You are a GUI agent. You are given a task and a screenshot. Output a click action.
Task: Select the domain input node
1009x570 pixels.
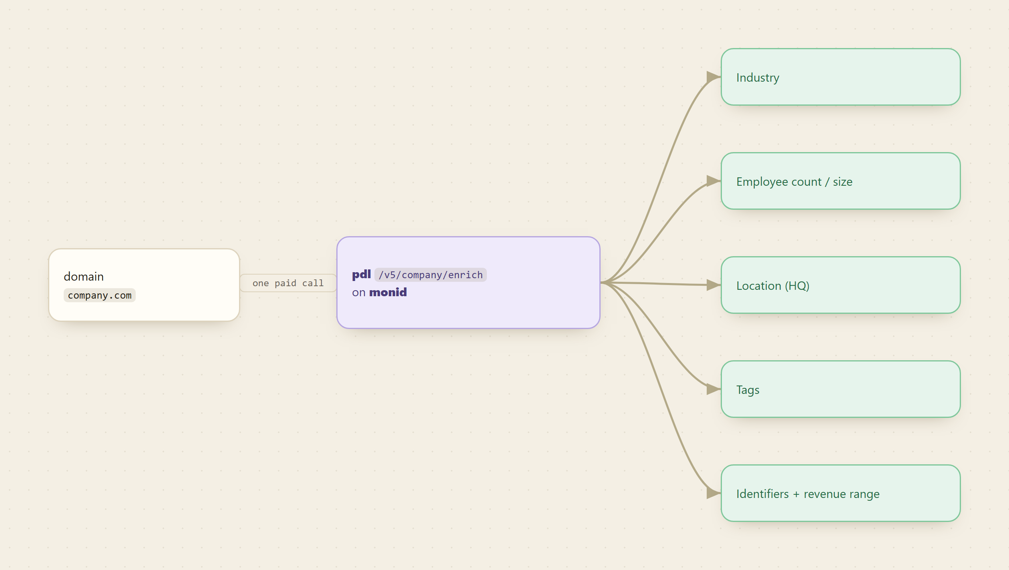pyautogui.click(x=144, y=285)
